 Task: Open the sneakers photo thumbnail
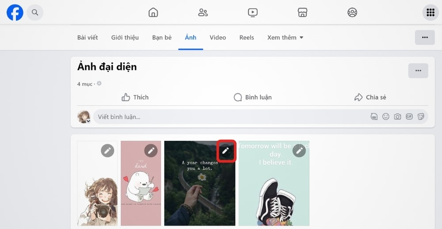point(274,184)
